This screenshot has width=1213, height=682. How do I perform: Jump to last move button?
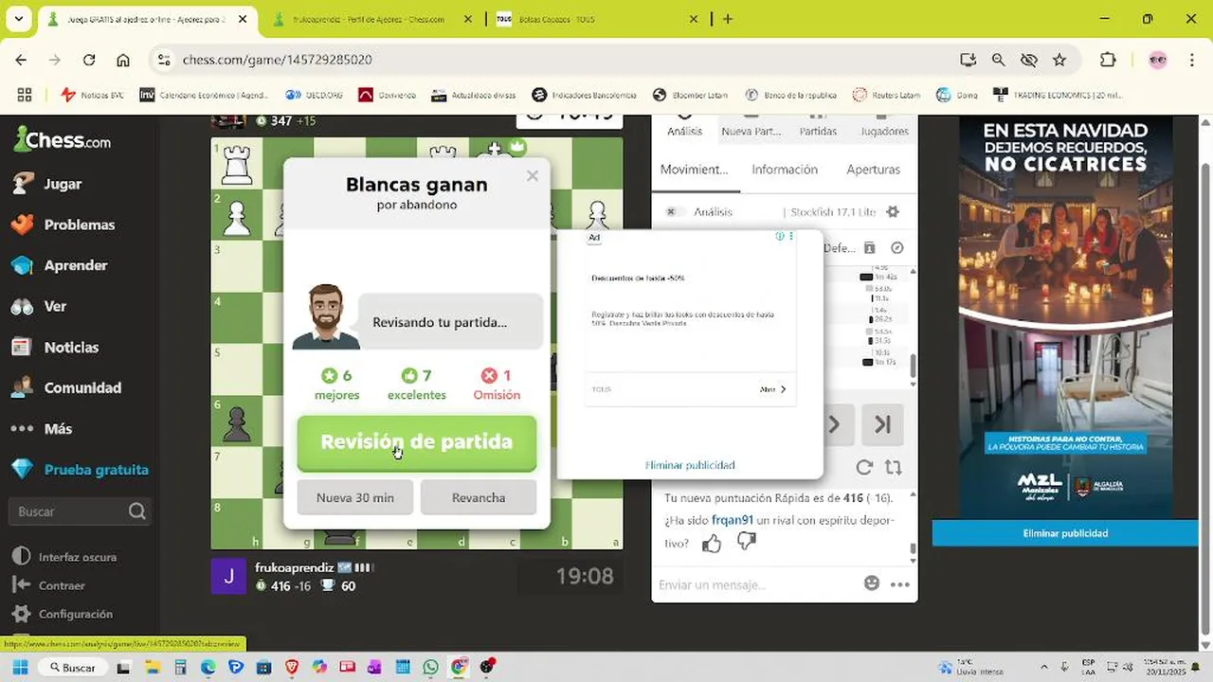coord(882,424)
